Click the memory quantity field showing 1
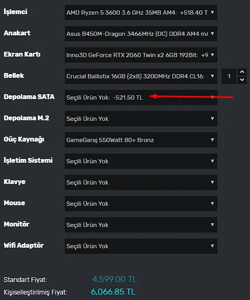 click(229, 76)
